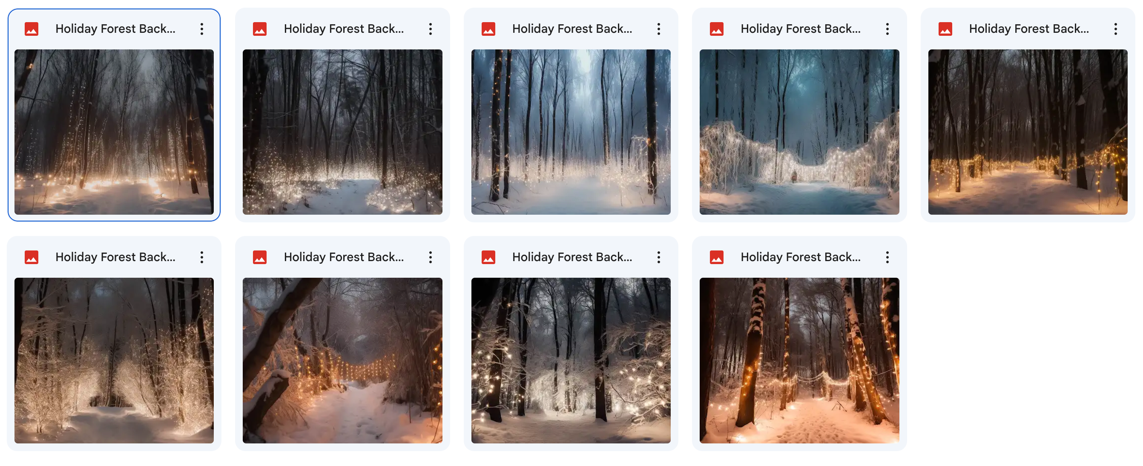Open the three-dot menu on the last bottom-row card
Viewport: 1143px width, 466px height.
[887, 257]
